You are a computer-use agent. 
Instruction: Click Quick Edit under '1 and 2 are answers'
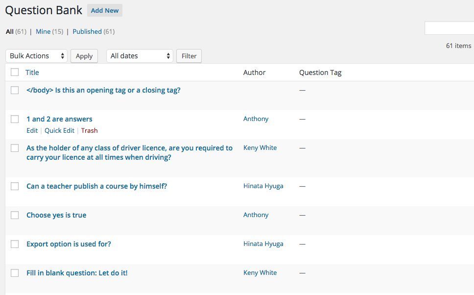(x=59, y=130)
